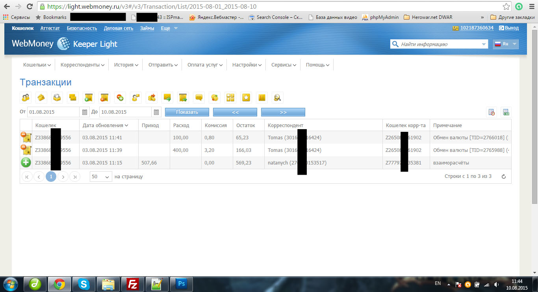This screenshot has width=538, height=292.
Task: Expand the Оплата услуг menu
Action: [x=205, y=65]
